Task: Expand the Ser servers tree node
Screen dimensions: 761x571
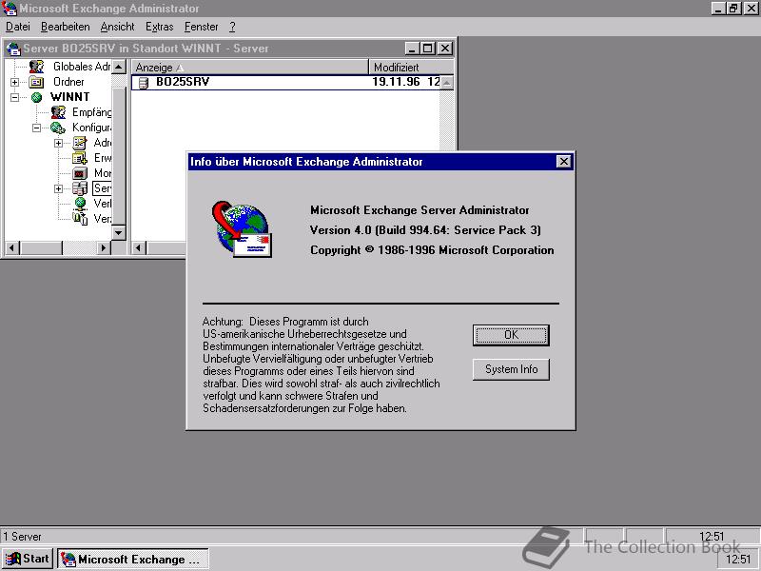Action: [x=58, y=188]
